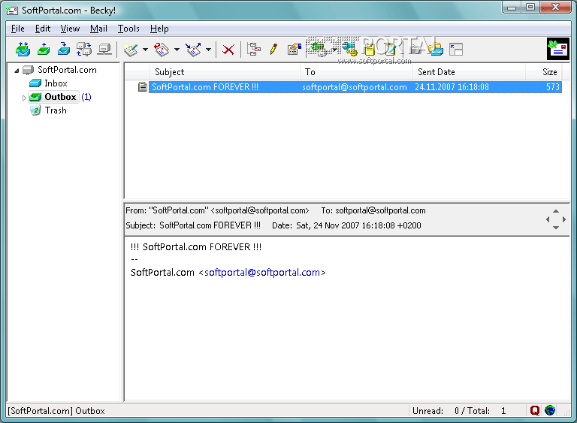The width and height of the screenshot is (577, 423).
Task: Click the red Q icon in status bar
Action: click(535, 410)
